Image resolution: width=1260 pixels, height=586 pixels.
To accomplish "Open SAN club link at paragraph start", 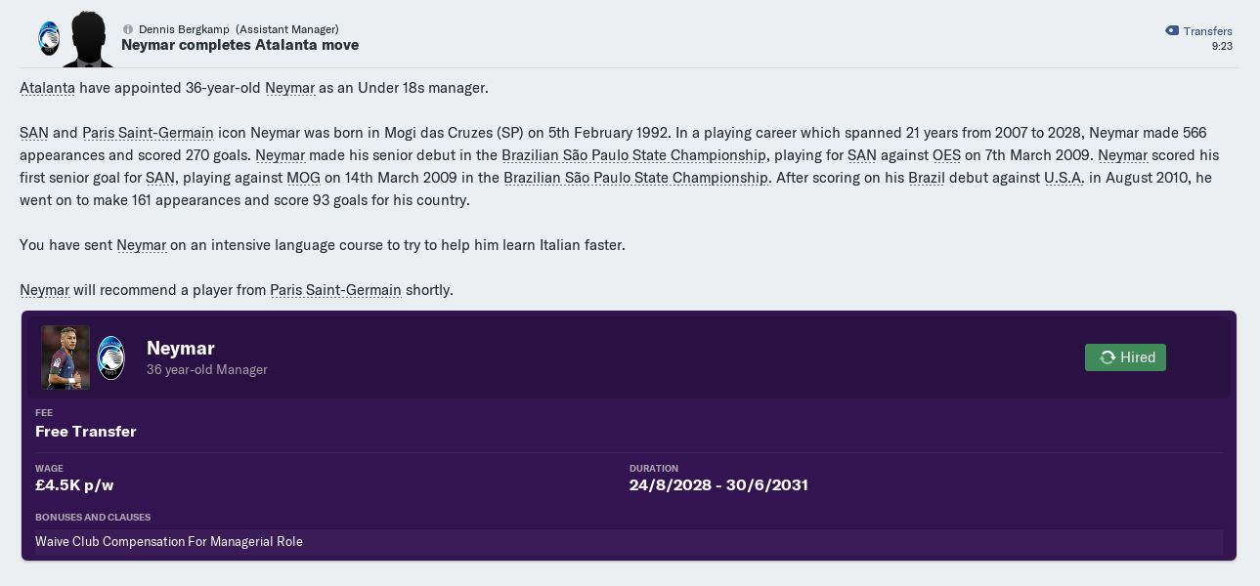I will (x=33, y=133).
